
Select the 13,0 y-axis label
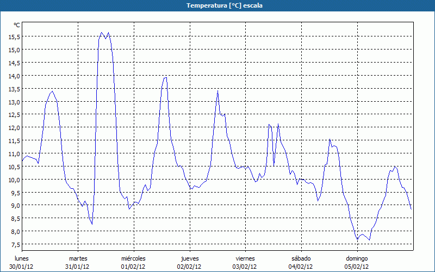[14, 102]
